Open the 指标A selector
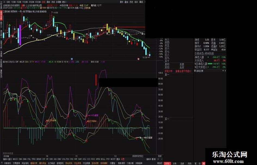 click(x=5, y=159)
